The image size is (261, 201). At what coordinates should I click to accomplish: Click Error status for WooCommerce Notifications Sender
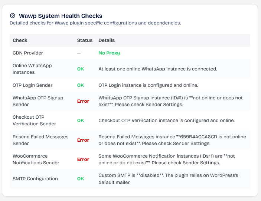click(x=83, y=159)
